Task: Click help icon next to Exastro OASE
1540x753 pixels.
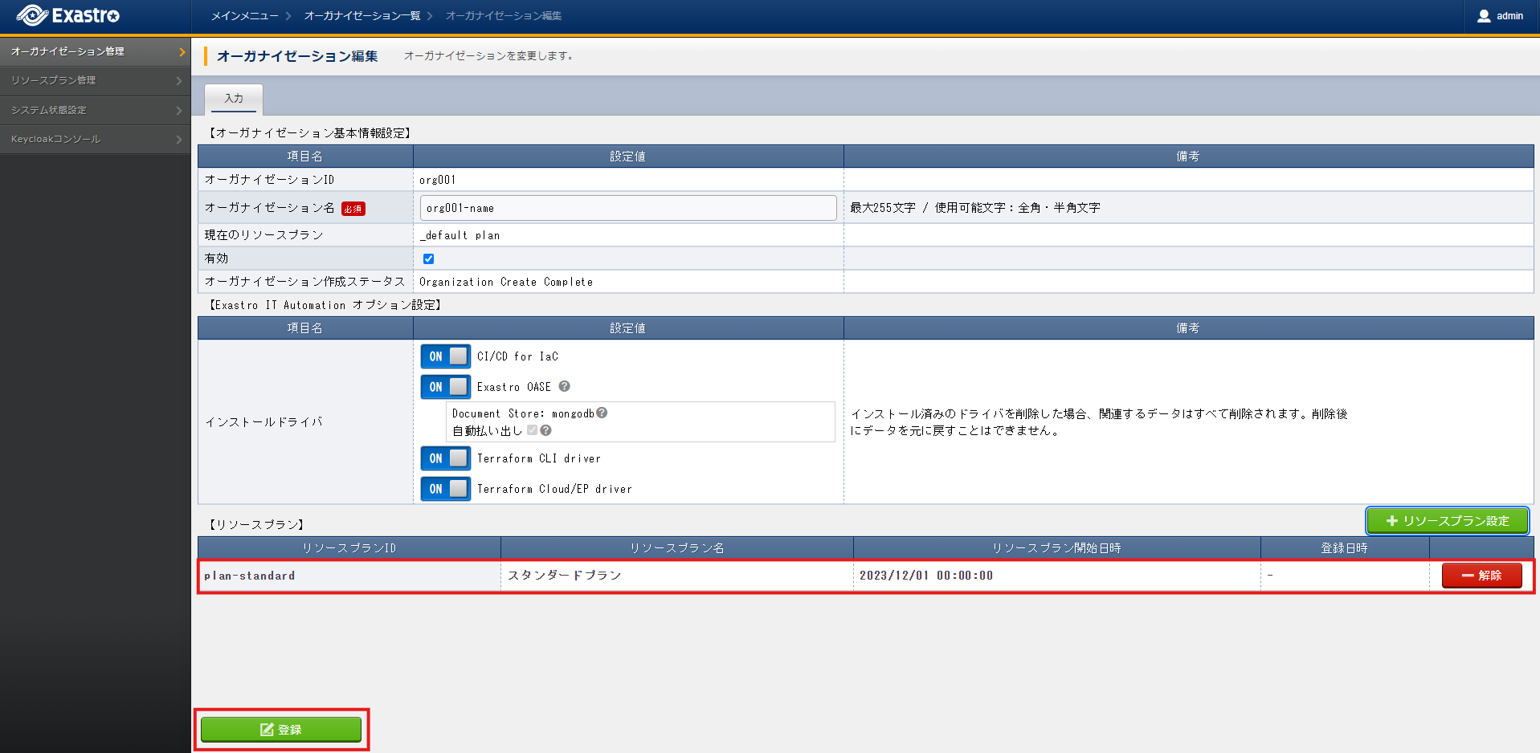Action: point(565,386)
